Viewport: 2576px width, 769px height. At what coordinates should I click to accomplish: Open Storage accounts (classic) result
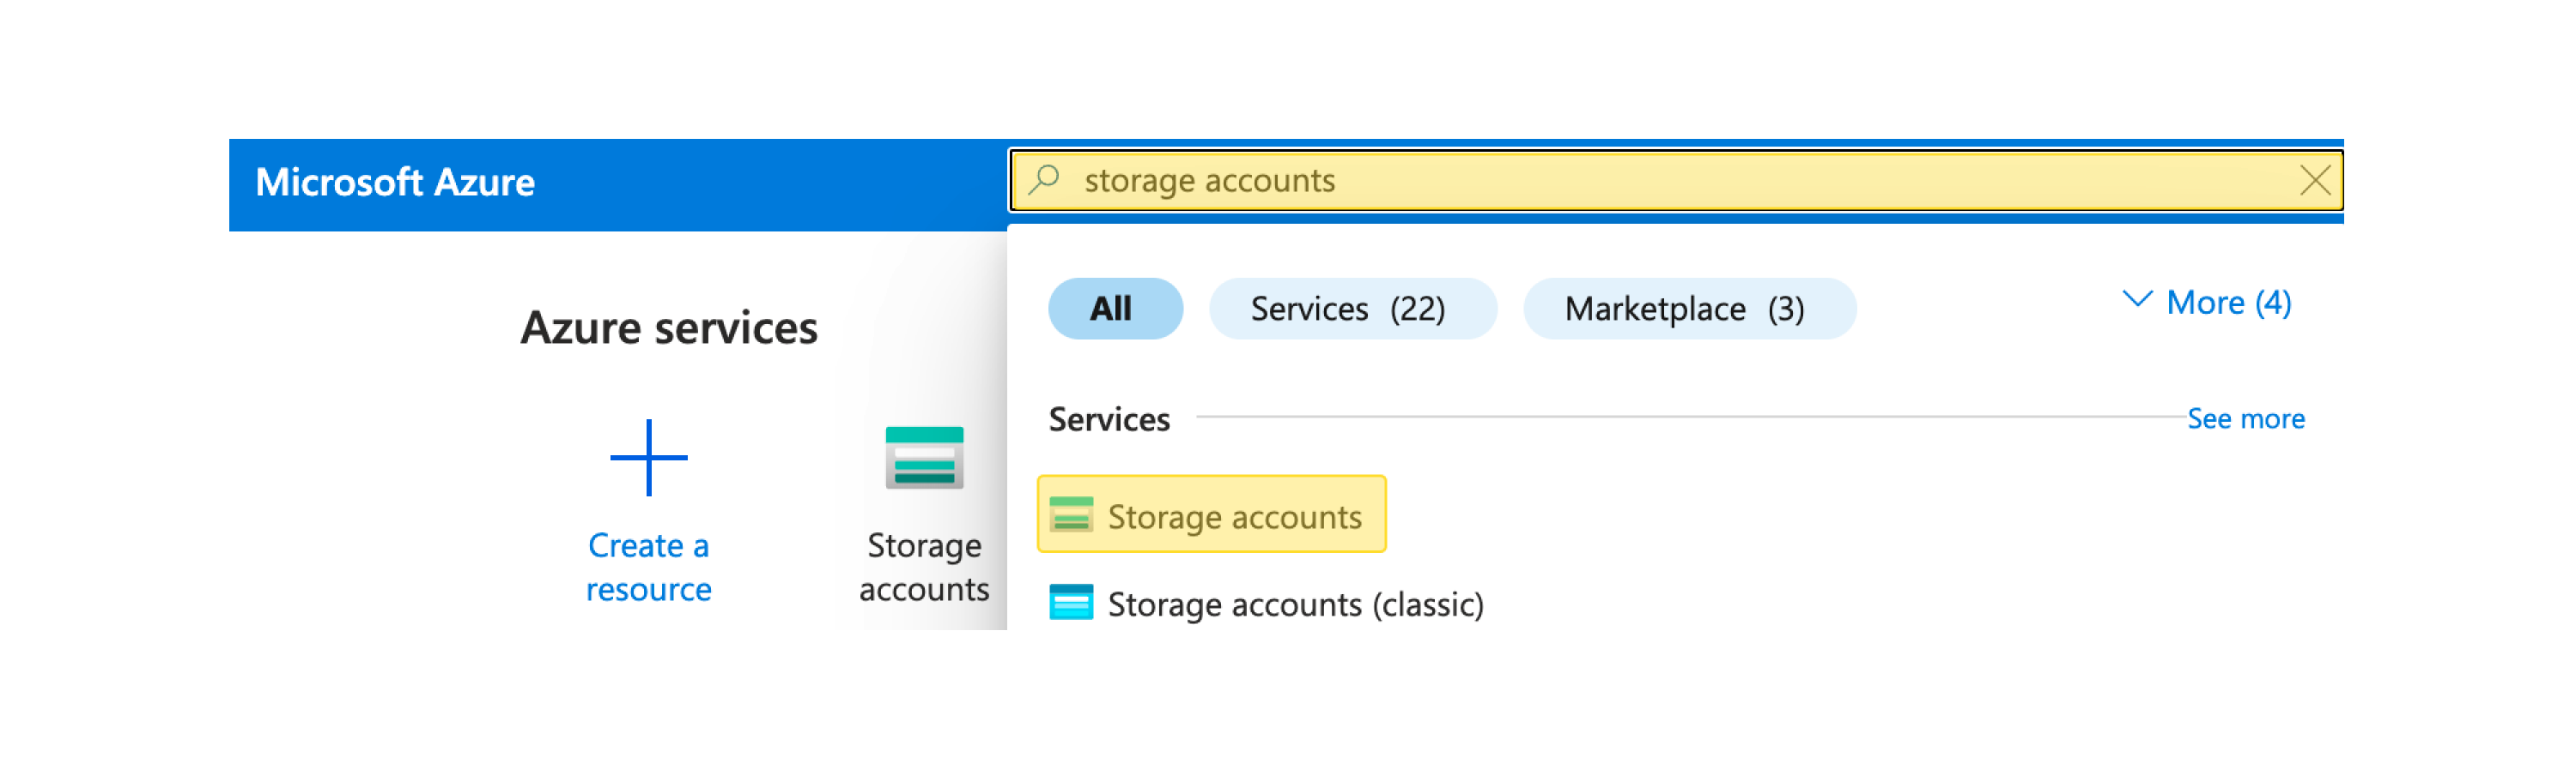tap(1266, 604)
